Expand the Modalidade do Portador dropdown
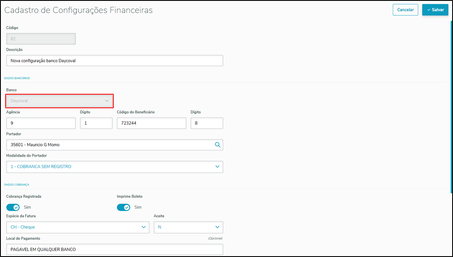The width and height of the screenshot is (453, 257). click(115, 166)
